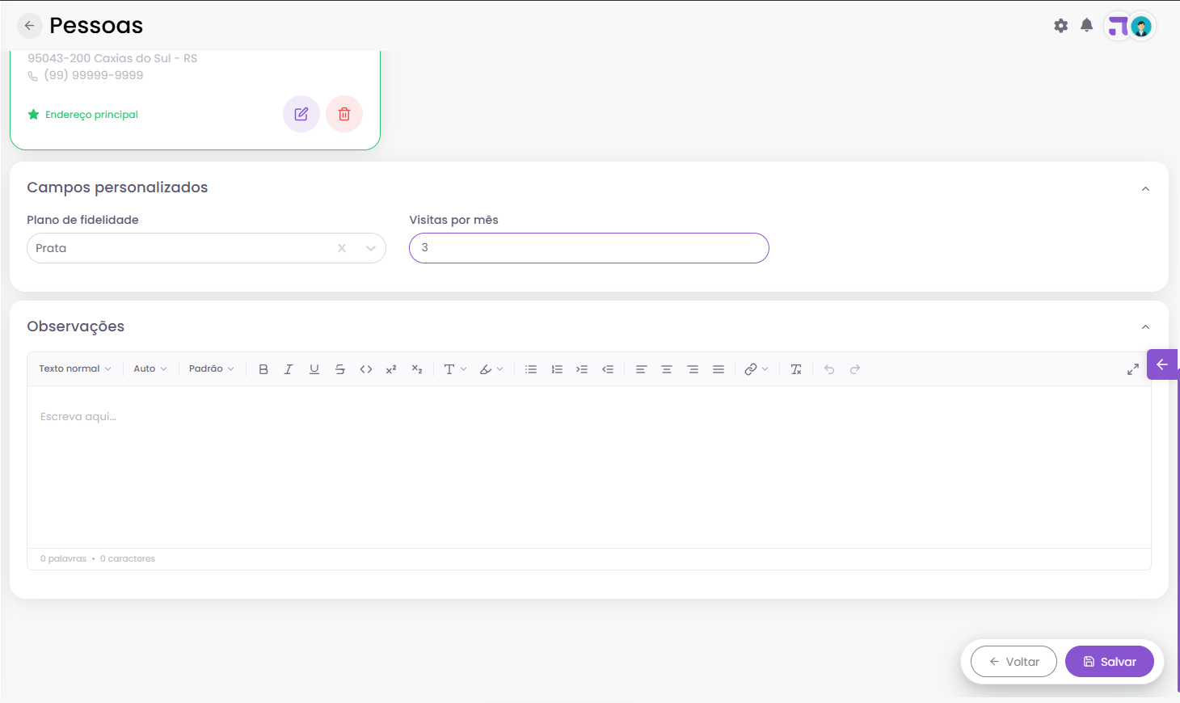
Task: Apply subscript formatting
Action: (x=417, y=369)
